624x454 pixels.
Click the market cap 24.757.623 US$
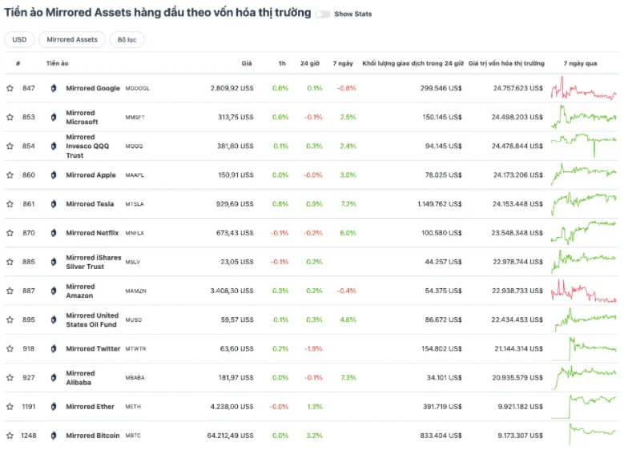(x=517, y=88)
